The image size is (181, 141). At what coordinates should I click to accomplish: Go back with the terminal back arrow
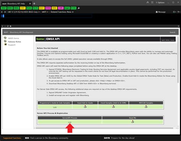point(2,12)
